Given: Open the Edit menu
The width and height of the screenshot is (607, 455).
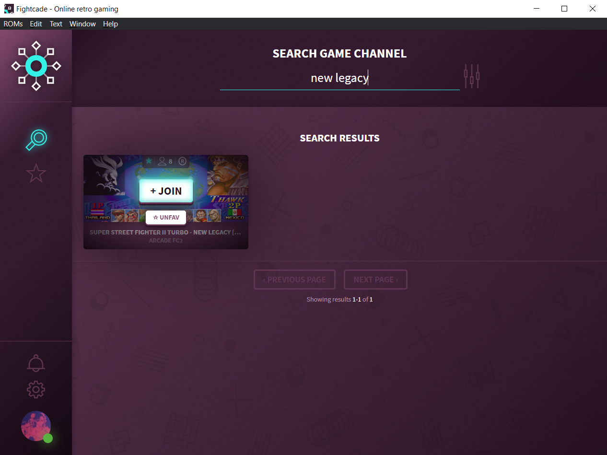Looking at the screenshot, I should point(36,24).
